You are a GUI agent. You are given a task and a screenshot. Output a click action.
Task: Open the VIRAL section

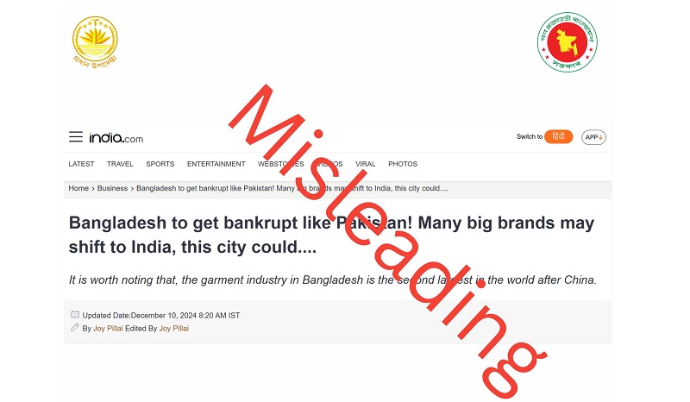click(365, 164)
